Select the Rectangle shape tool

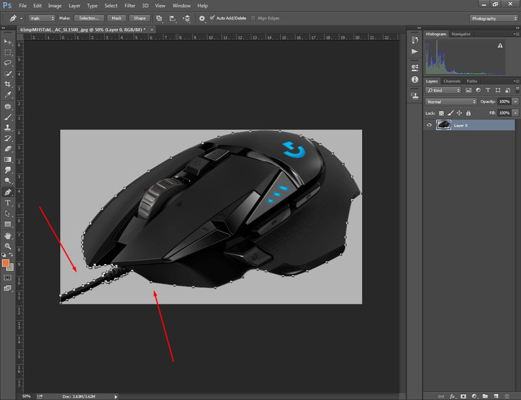point(7,224)
